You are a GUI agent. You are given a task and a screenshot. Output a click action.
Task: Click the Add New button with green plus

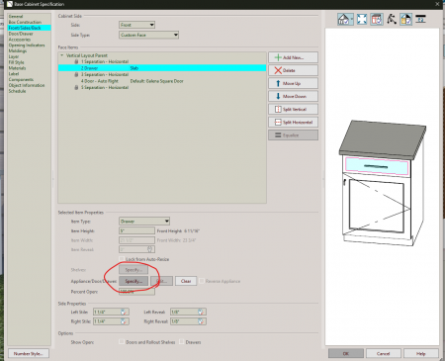293,57
